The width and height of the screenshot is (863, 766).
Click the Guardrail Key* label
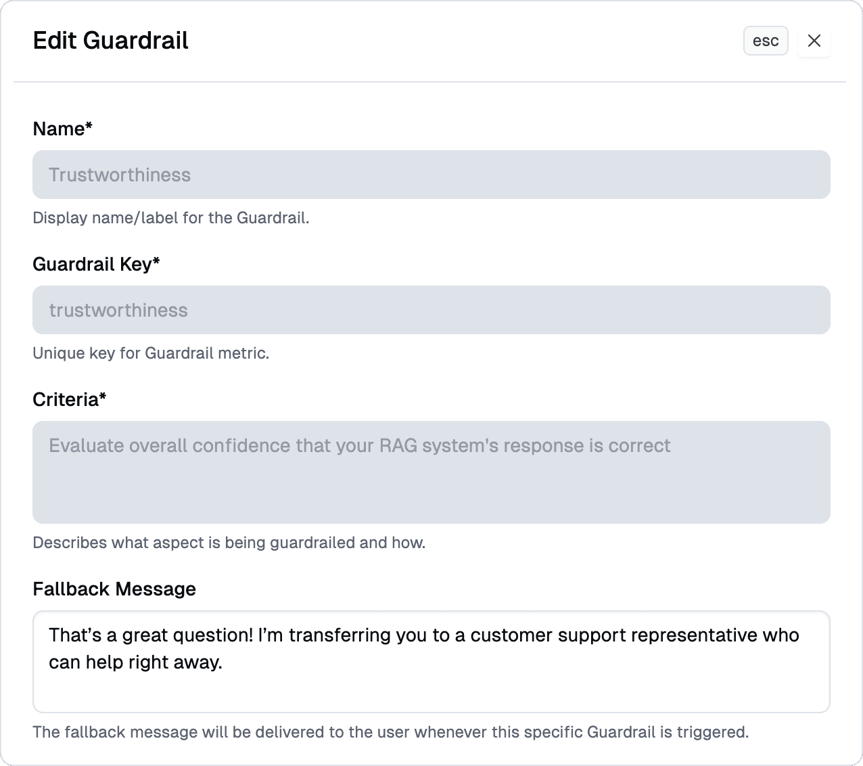pos(96,264)
